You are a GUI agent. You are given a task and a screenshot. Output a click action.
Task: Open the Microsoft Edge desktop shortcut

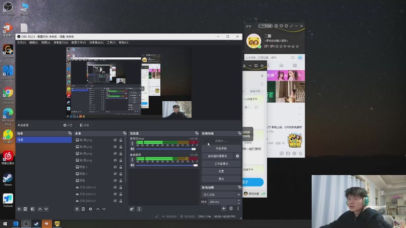coord(8,117)
